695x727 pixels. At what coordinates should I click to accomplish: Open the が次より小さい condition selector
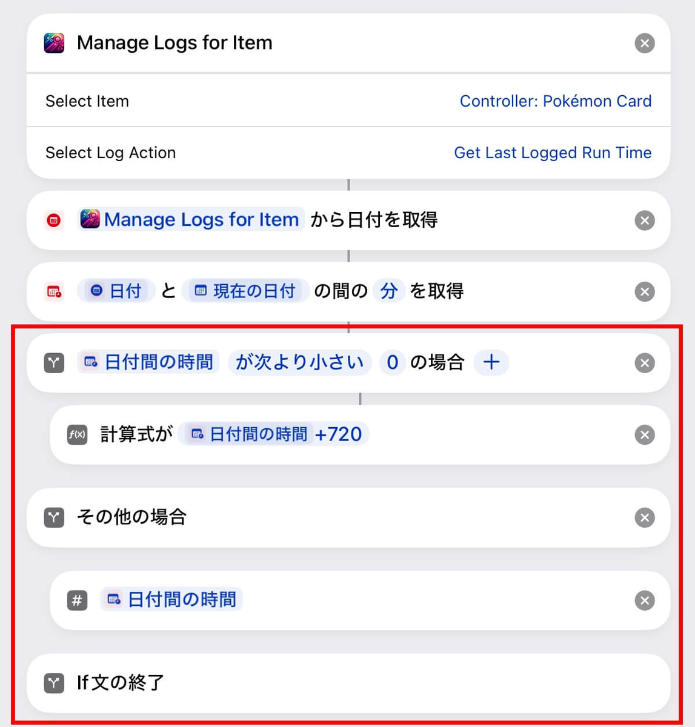300,362
